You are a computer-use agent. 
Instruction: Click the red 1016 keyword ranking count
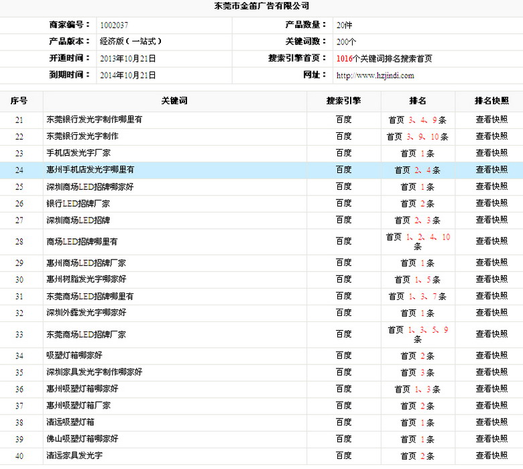pyautogui.click(x=344, y=59)
